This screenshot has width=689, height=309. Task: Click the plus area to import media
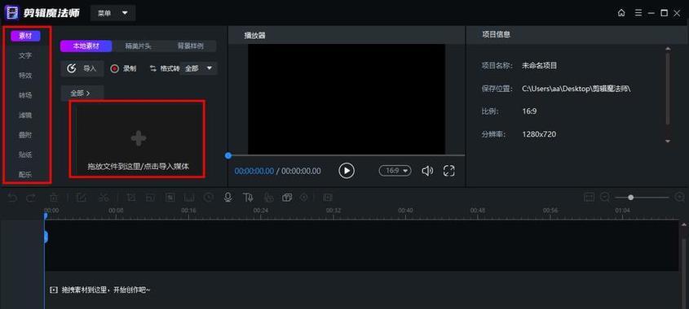pos(138,139)
